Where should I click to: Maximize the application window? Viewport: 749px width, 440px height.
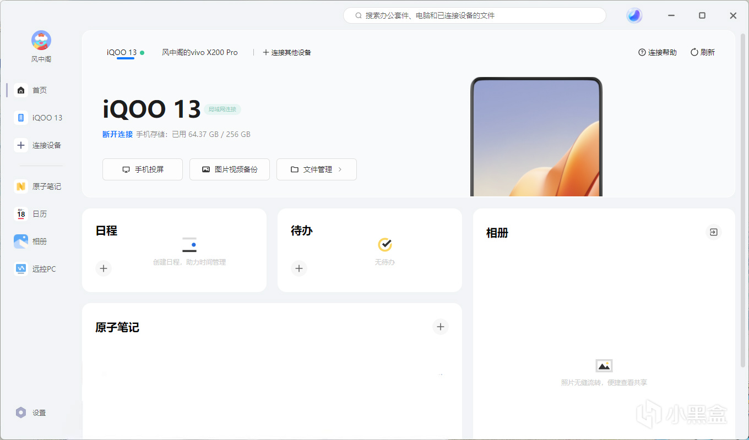tap(702, 15)
